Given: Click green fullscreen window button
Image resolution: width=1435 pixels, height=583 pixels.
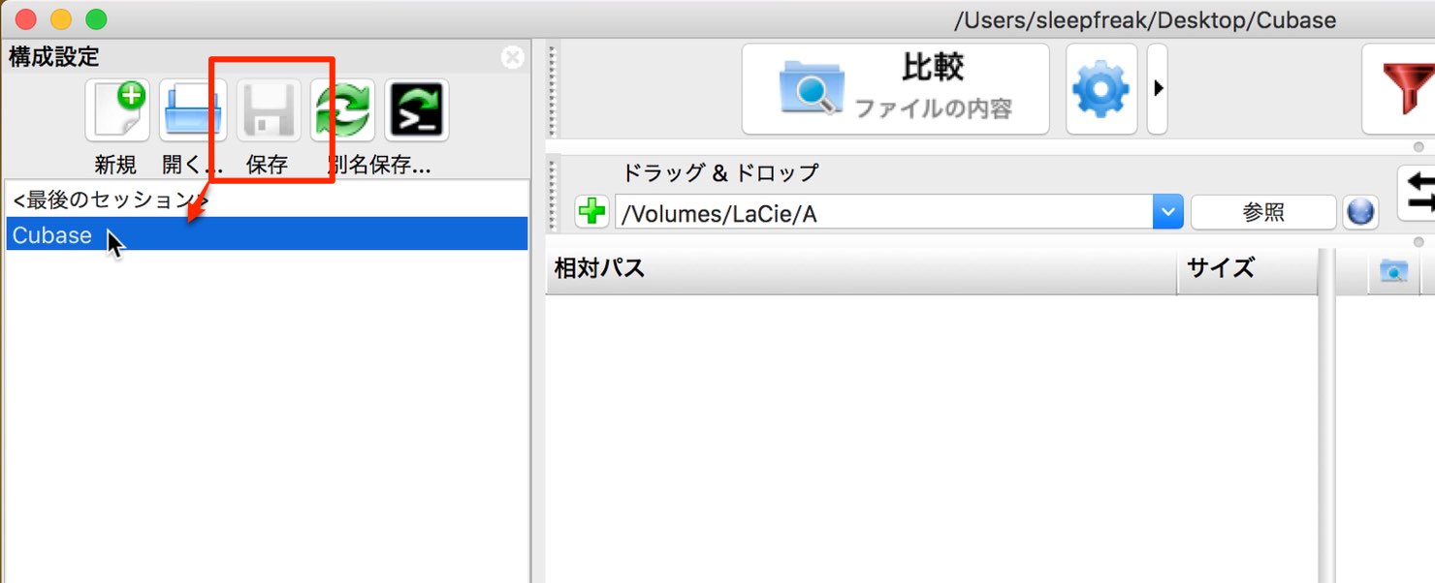Looking at the screenshot, I should click(x=96, y=19).
